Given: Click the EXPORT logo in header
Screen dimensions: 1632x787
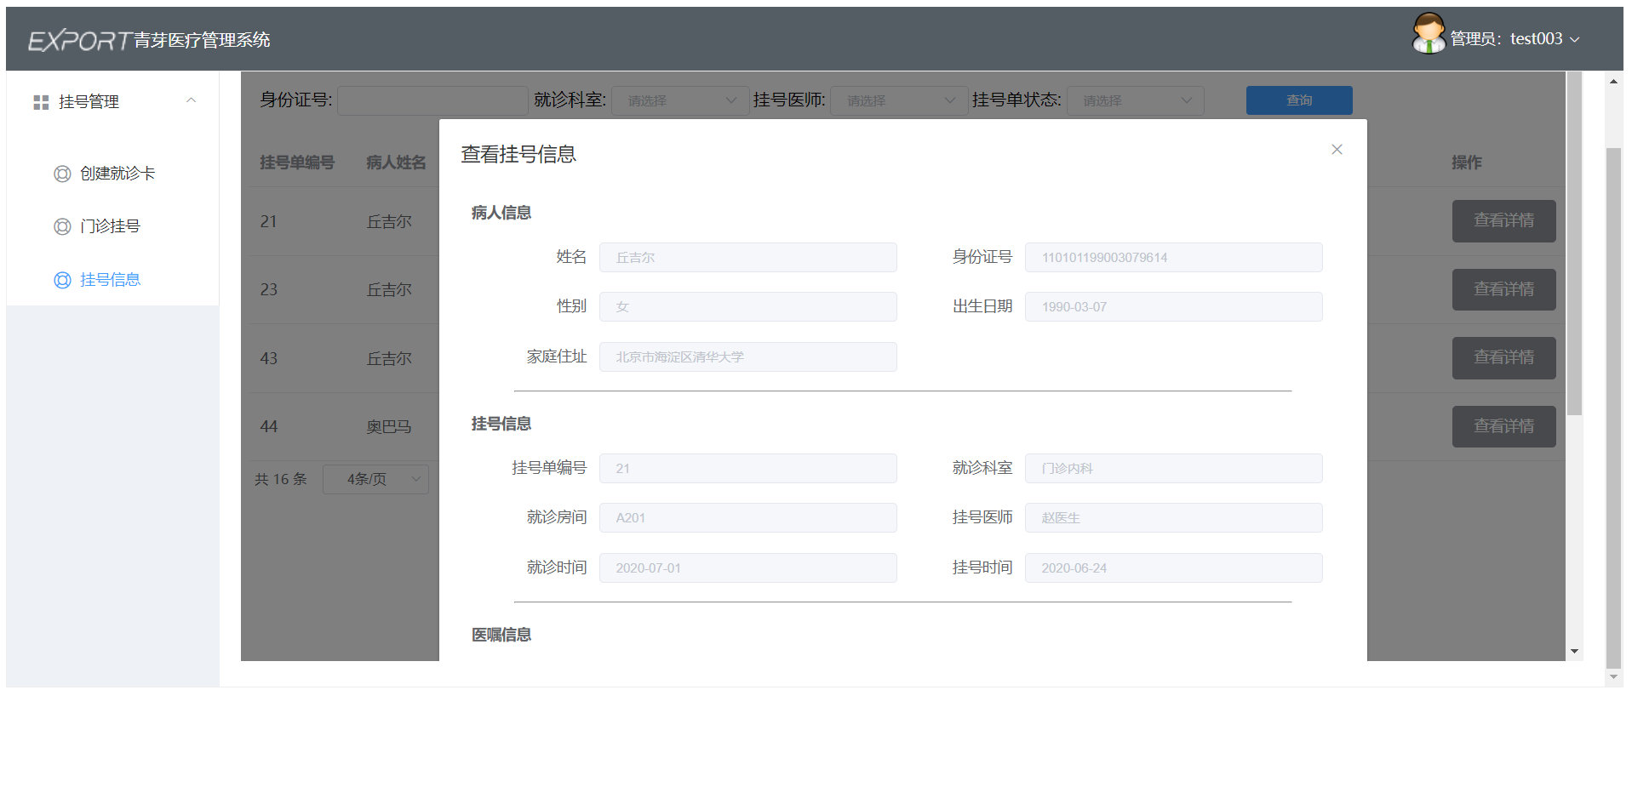Looking at the screenshot, I should [x=79, y=40].
